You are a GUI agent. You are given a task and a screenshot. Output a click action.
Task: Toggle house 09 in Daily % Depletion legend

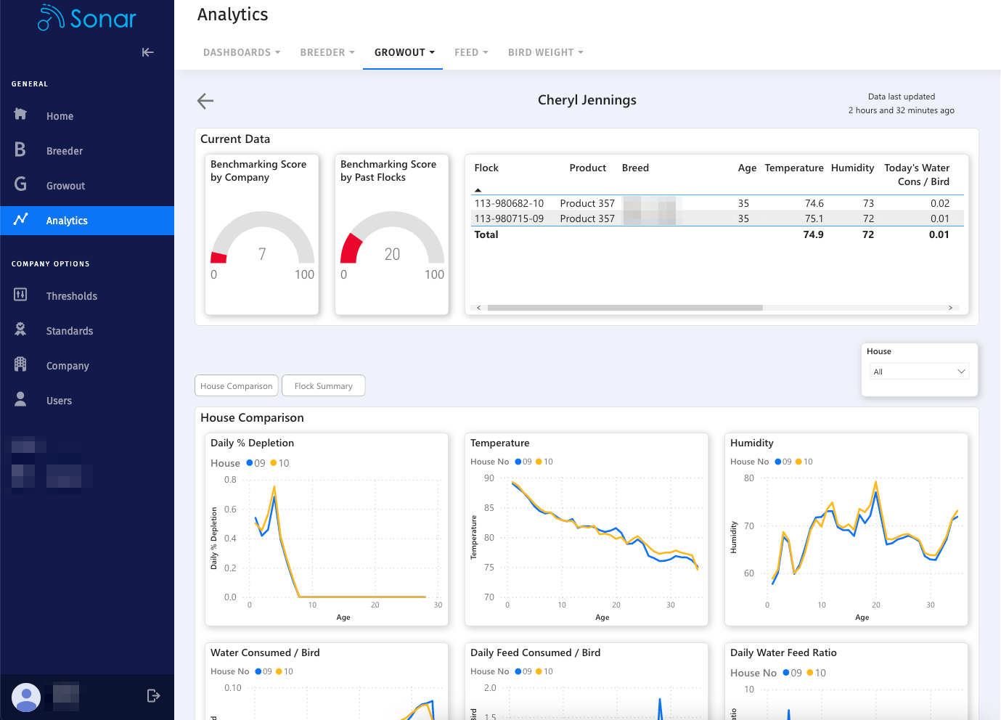click(x=256, y=463)
